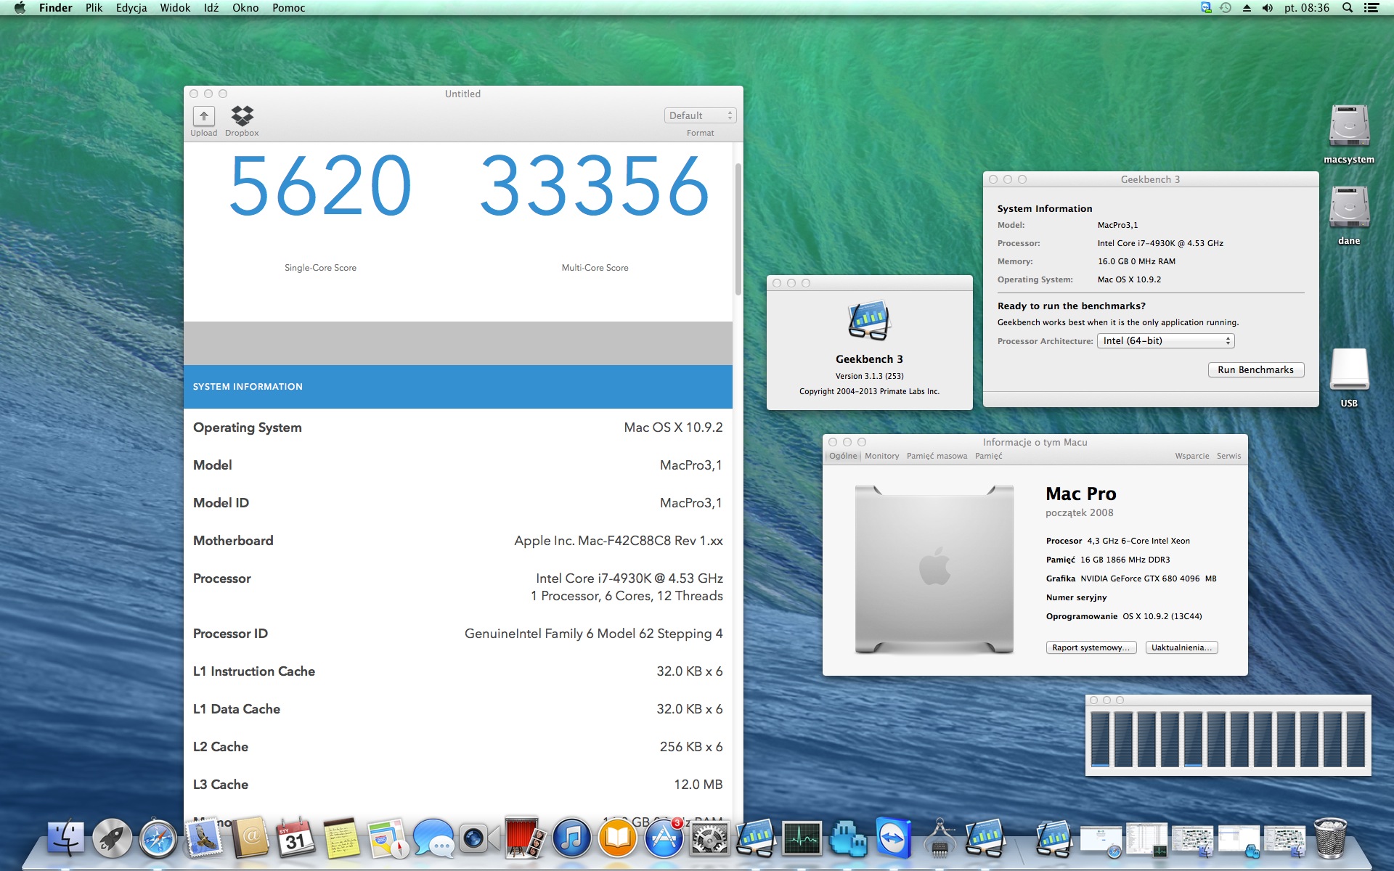The height and width of the screenshot is (871, 1394).
Task: Open the Serwis tab
Action: 1228,456
